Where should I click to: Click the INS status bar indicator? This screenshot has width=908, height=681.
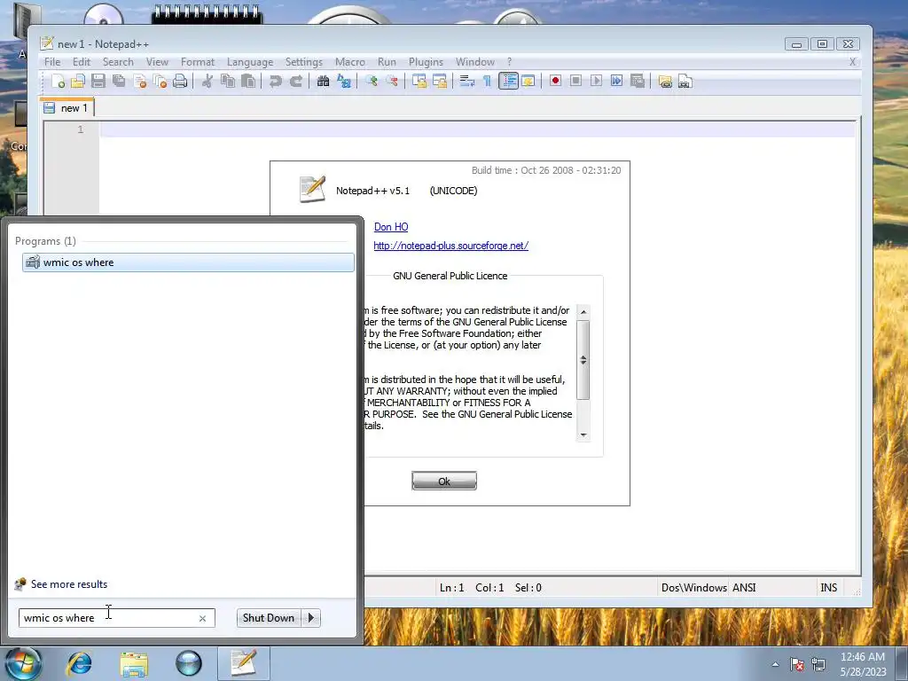click(829, 587)
